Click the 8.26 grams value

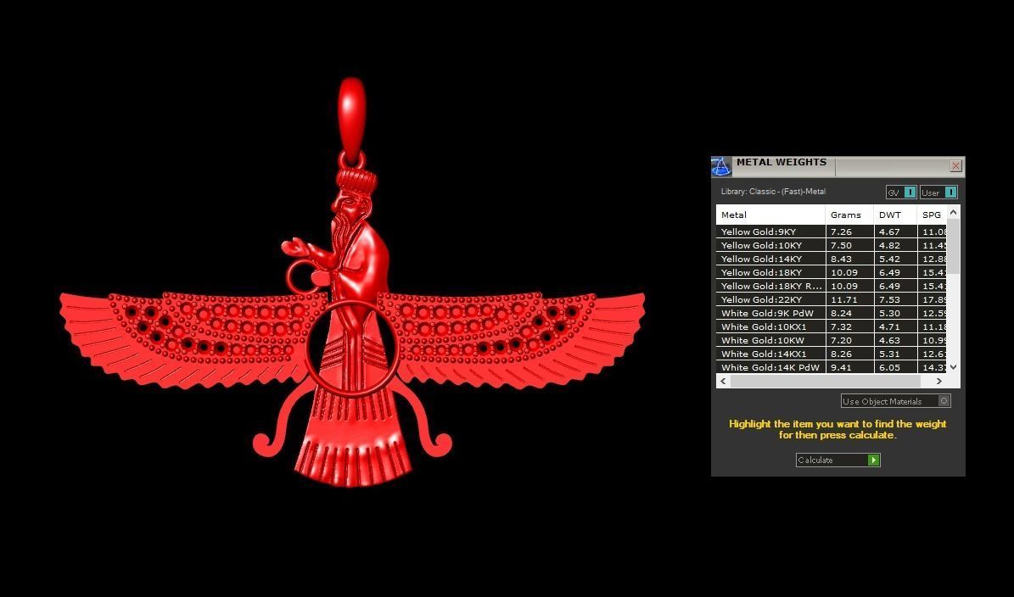pos(842,354)
